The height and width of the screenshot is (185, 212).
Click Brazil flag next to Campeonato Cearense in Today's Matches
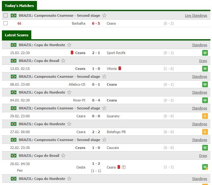(x=14, y=15)
